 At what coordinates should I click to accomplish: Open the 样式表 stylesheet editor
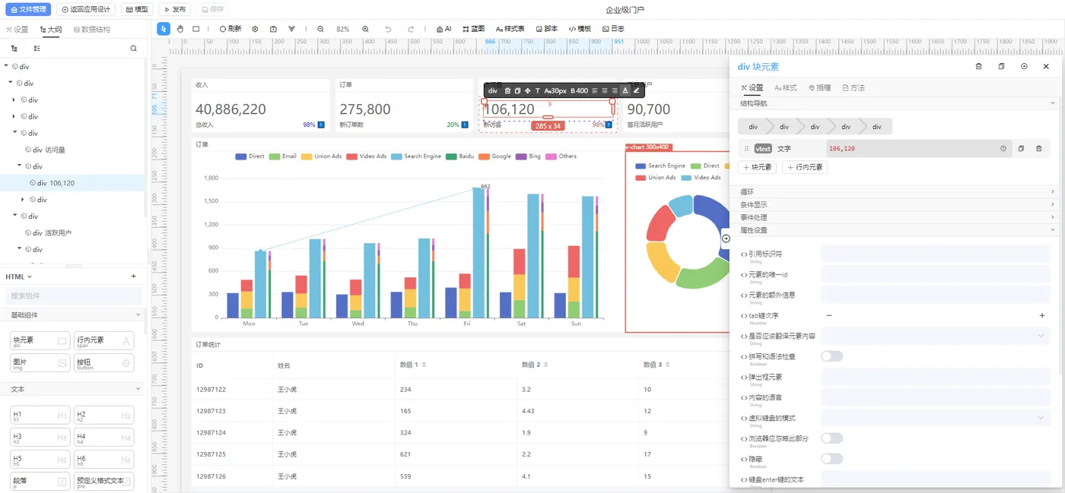click(x=510, y=29)
